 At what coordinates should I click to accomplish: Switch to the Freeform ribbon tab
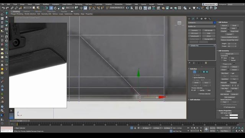[26, 11]
